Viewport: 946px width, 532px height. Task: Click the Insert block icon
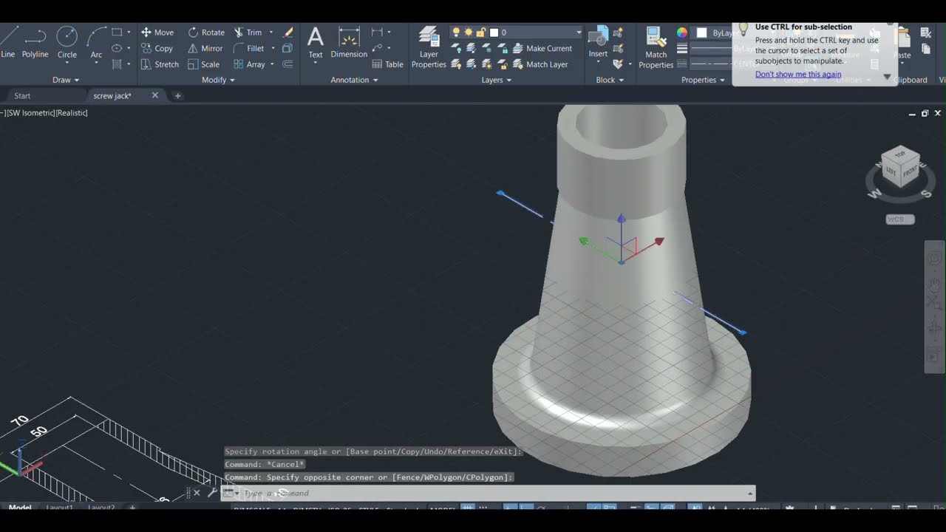(x=598, y=42)
